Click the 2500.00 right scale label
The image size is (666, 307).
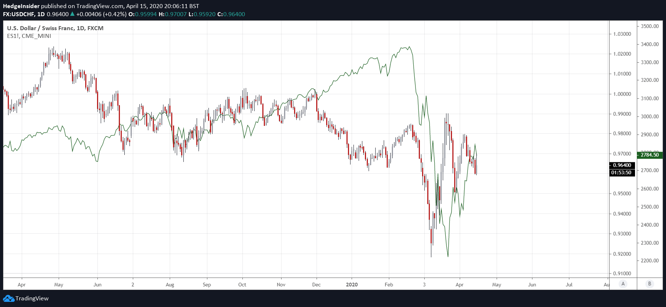(650, 207)
